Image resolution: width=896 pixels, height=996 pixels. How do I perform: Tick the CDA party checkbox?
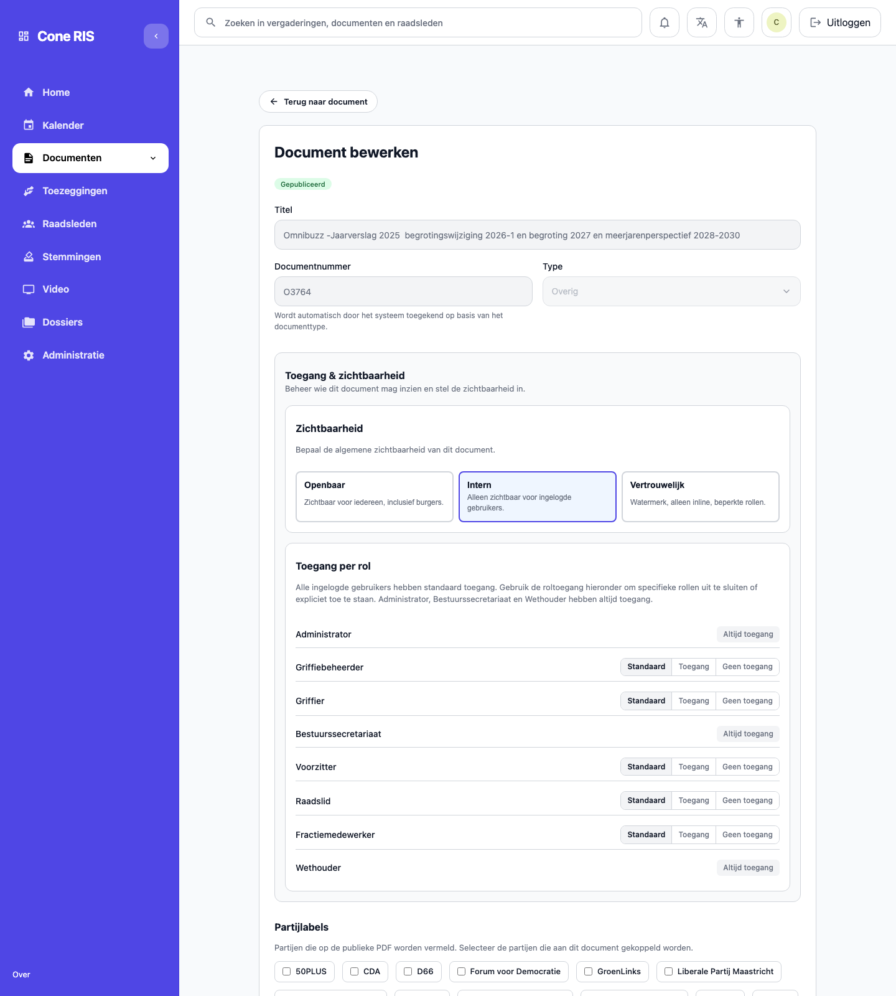pos(355,972)
